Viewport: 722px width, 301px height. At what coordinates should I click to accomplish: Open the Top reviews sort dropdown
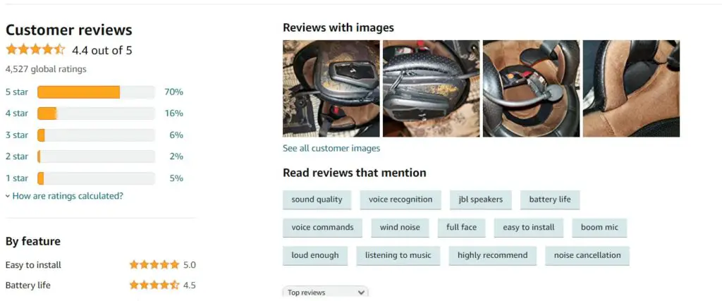(326, 293)
